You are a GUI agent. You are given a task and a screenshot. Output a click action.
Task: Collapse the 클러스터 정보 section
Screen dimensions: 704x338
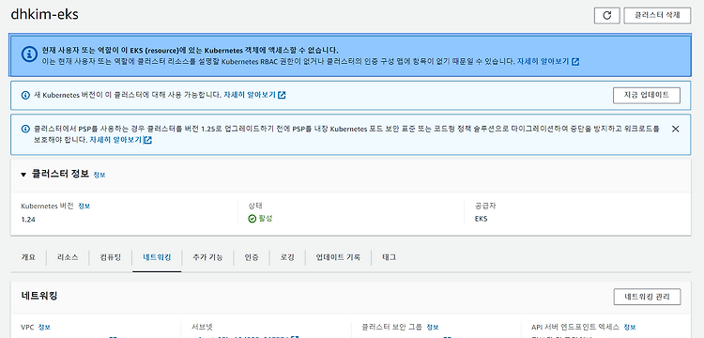[23, 175]
